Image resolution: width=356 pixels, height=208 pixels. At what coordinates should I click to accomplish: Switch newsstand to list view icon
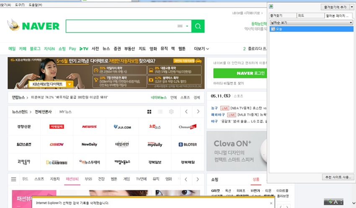(160, 112)
